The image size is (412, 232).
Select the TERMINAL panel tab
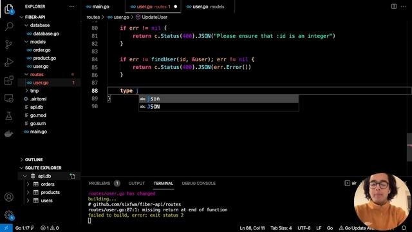[x=163, y=183]
